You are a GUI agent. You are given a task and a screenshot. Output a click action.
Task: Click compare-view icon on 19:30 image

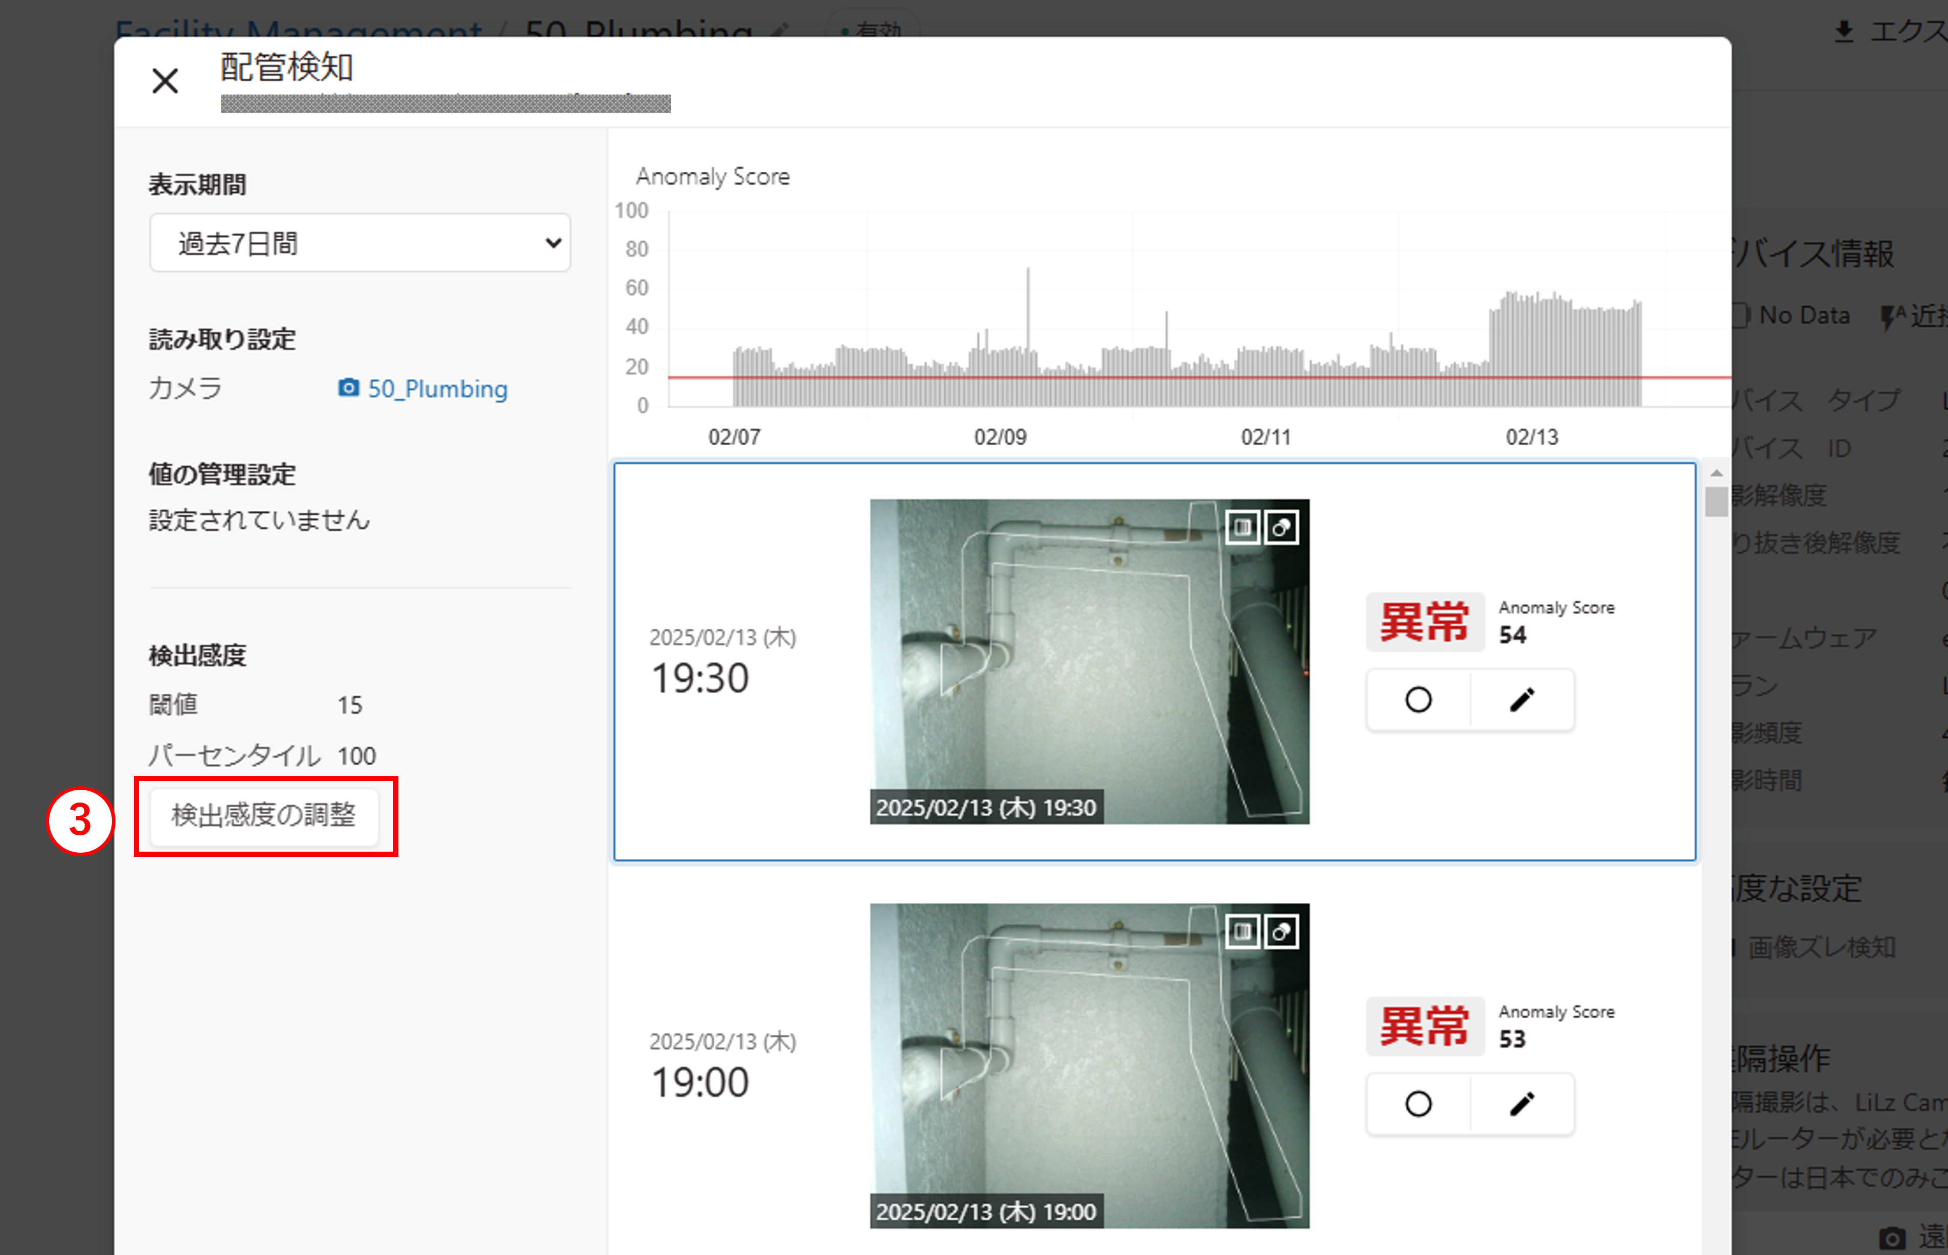[1242, 527]
